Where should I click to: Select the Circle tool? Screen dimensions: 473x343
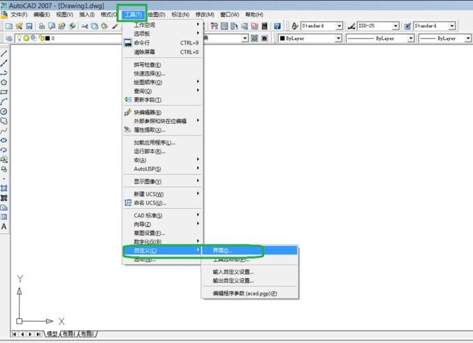(4, 112)
